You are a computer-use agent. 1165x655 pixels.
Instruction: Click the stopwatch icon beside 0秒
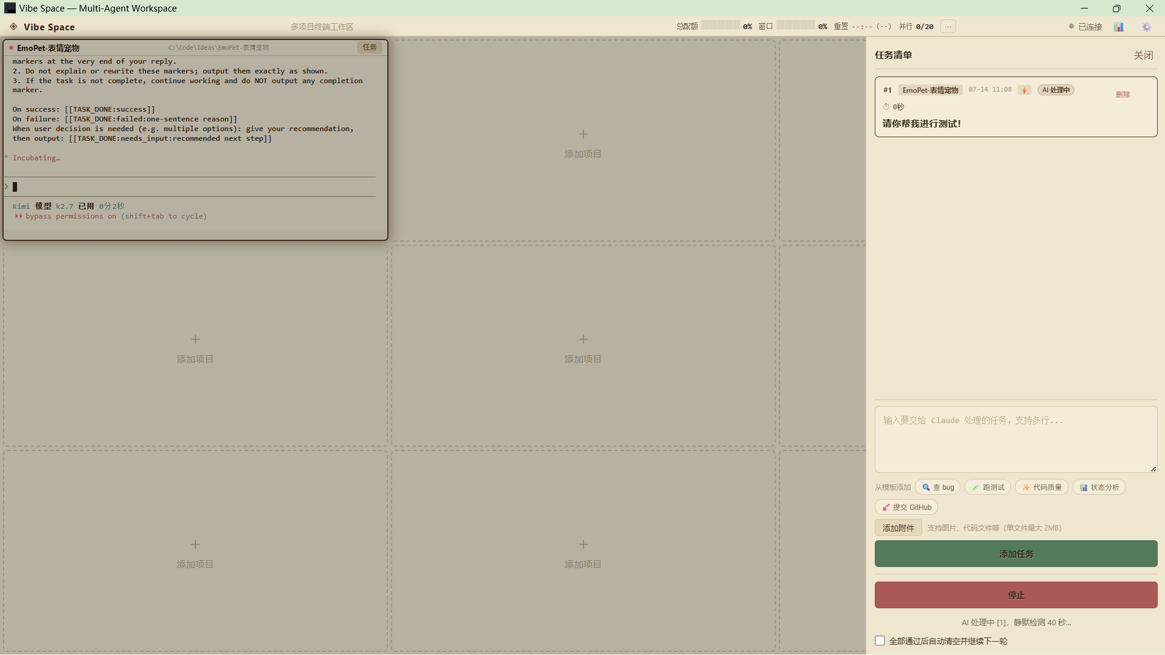point(886,107)
